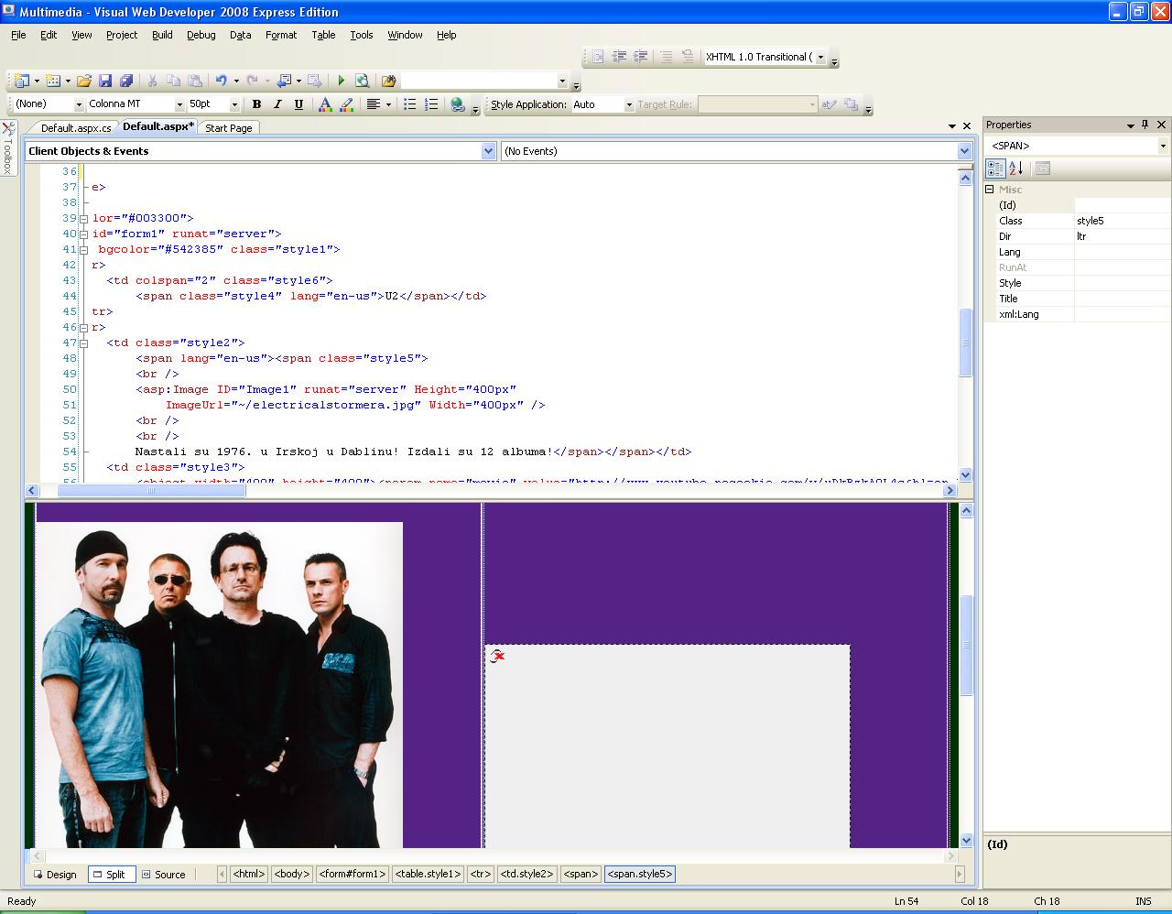This screenshot has width=1172, height=914.
Task: Click the Redo icon
Action: 252,81
